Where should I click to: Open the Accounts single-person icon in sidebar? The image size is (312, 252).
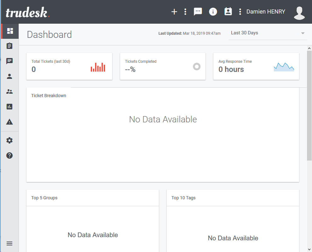point(9,76)
